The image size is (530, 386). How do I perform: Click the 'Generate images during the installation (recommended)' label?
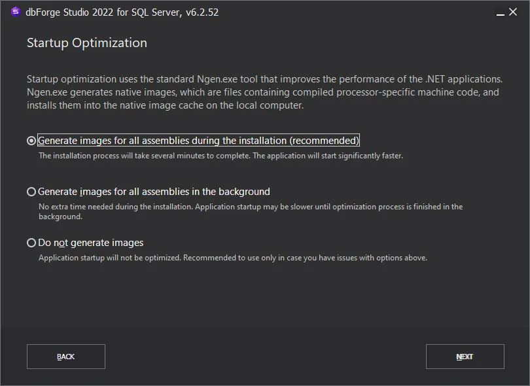pyautogui.click(x=199, y=141)
